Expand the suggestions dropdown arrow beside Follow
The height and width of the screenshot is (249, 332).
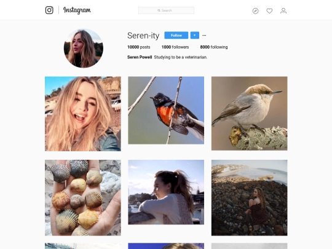[194, 36]
